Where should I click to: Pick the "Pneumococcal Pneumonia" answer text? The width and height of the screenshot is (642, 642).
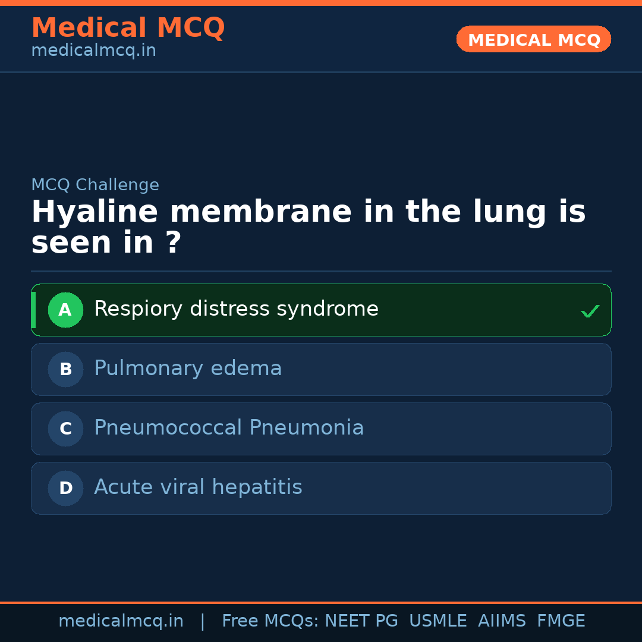tap(229, 428)
